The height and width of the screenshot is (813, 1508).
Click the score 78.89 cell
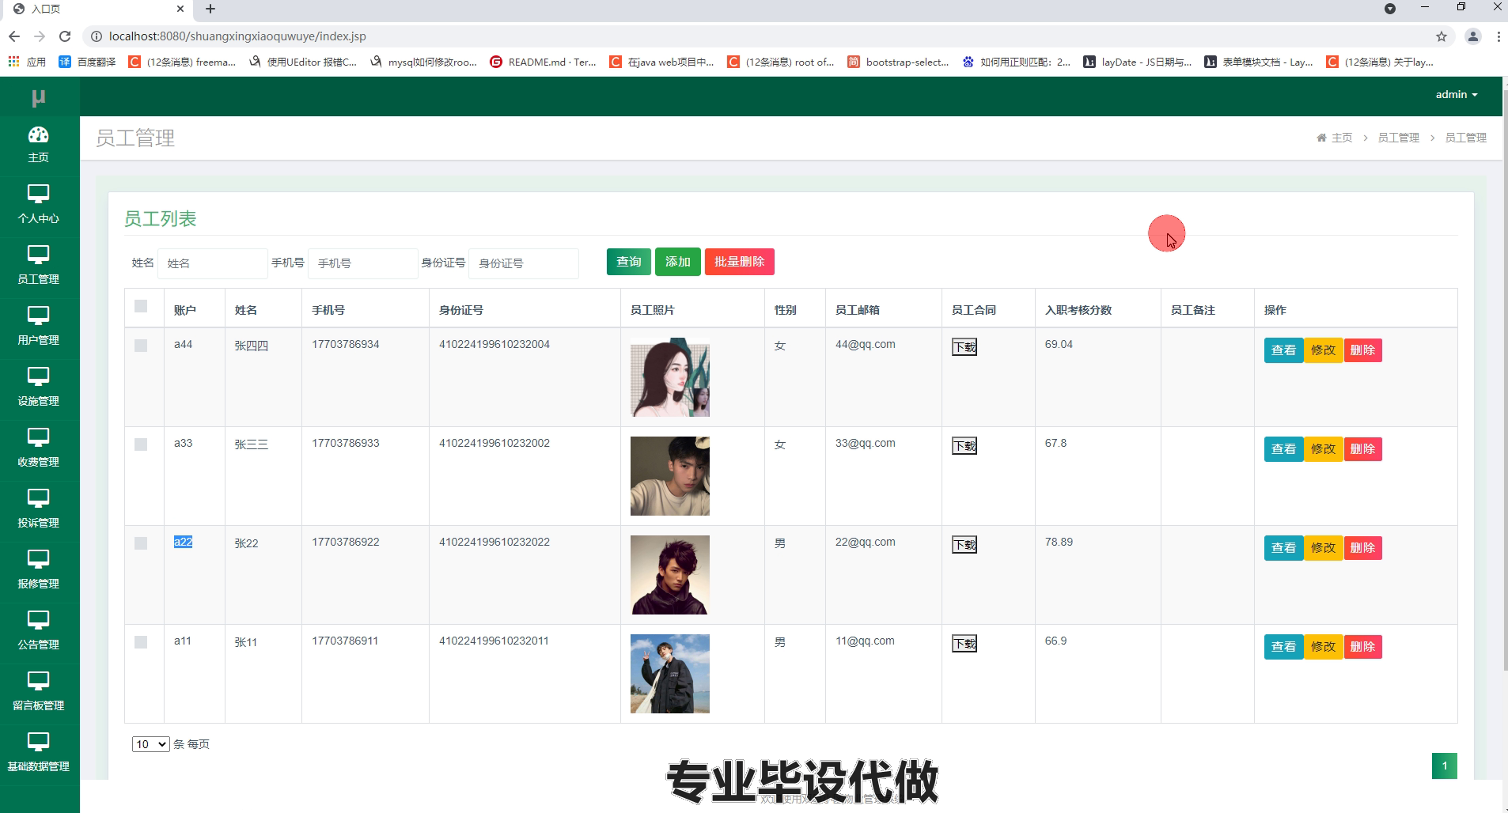click(1059, 542)
